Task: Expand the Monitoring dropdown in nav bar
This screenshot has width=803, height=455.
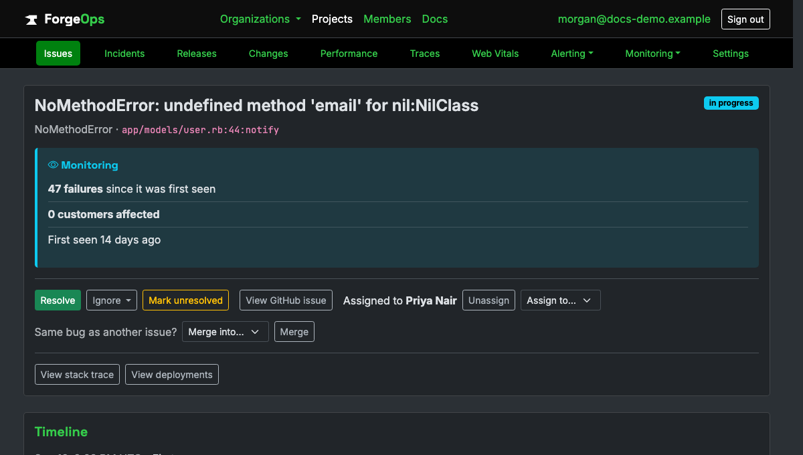Action: click(x=652, y=54)
